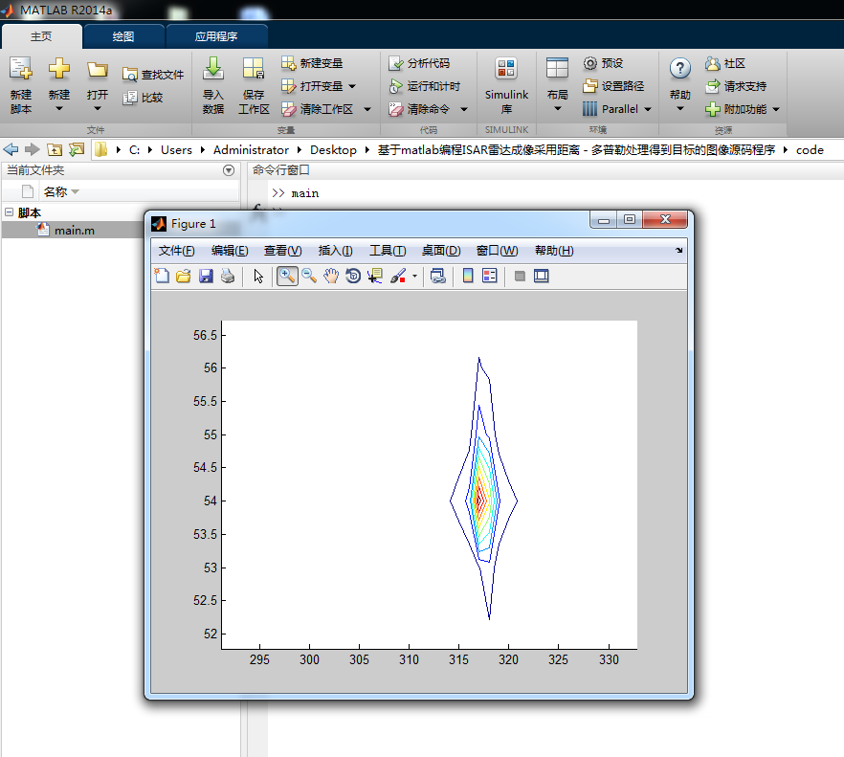Viewport: 844px width, 757px height.
Task: Click Request Support (请求支持)
Action: point(736,86)
